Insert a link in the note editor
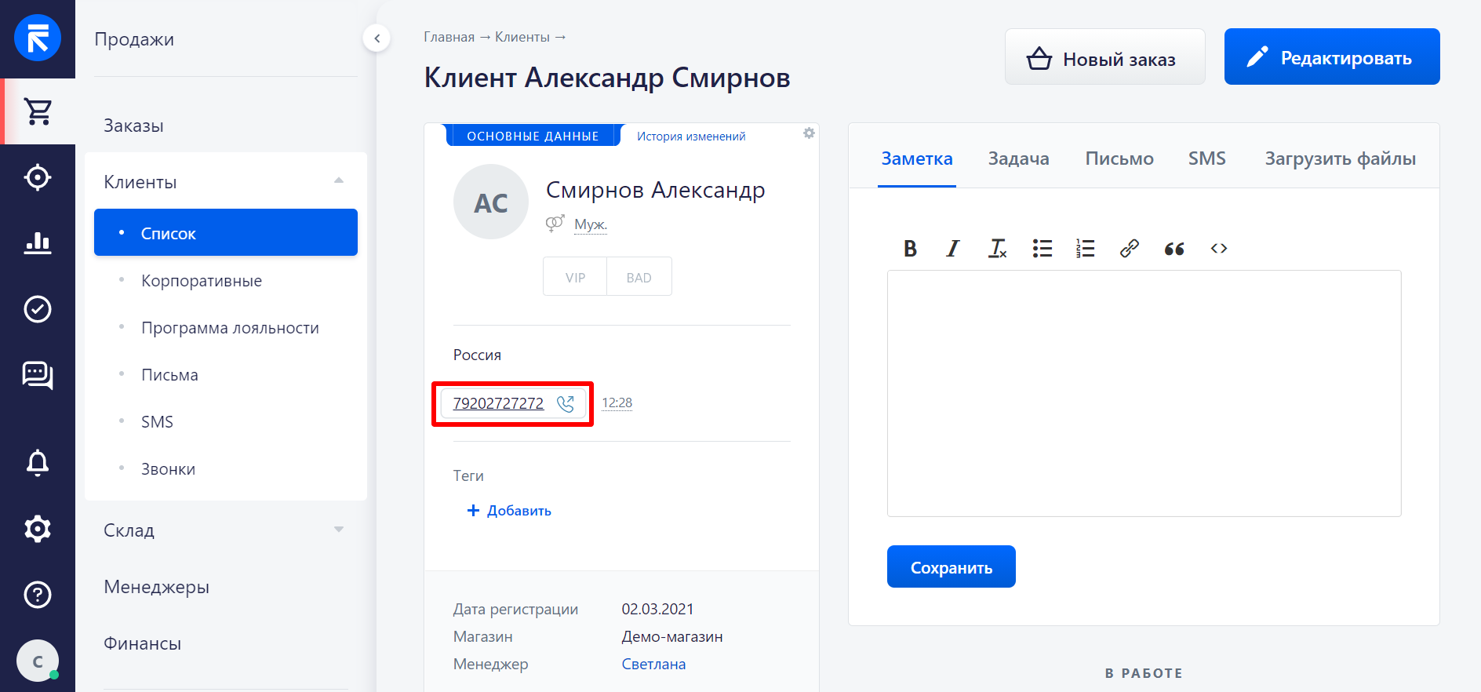This screenshot has height=692, width=1481. click(1129, 249)
